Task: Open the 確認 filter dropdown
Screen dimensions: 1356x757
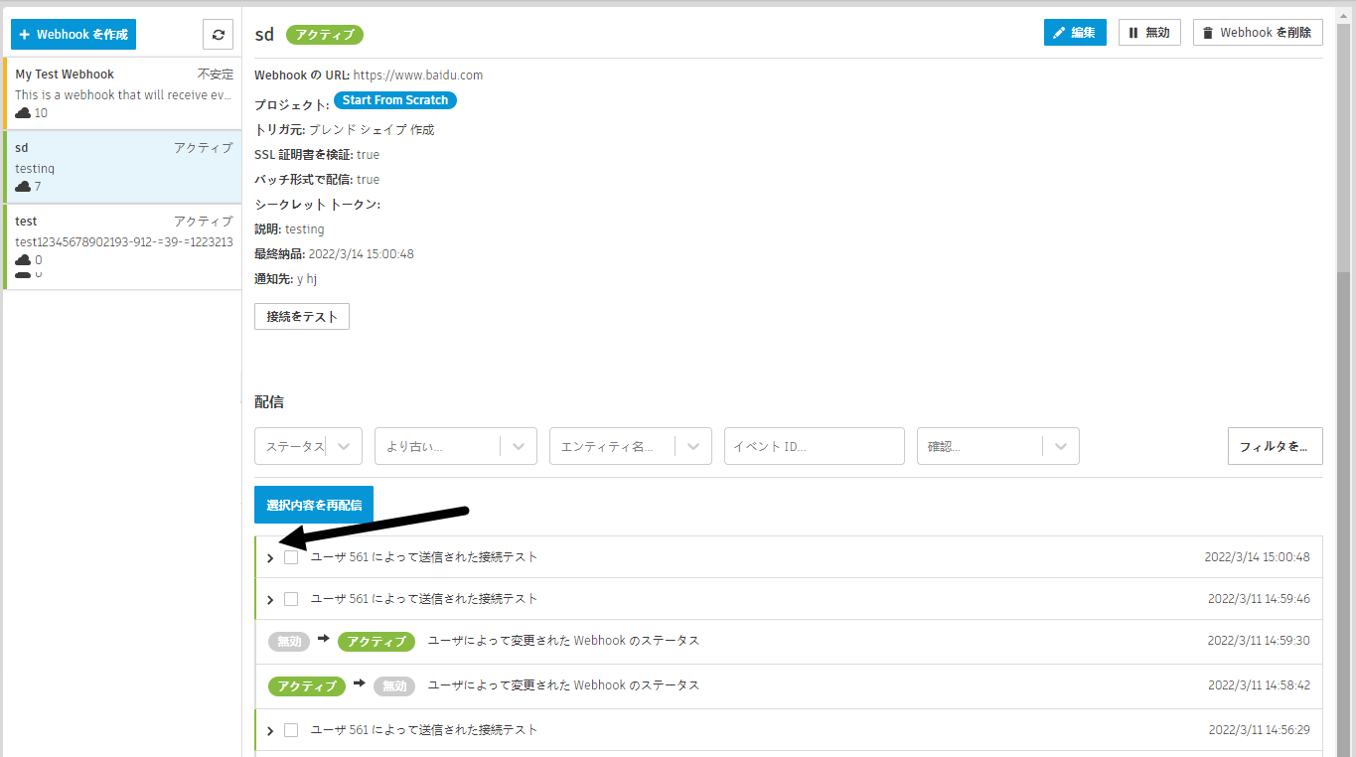Action: point(997,446)
